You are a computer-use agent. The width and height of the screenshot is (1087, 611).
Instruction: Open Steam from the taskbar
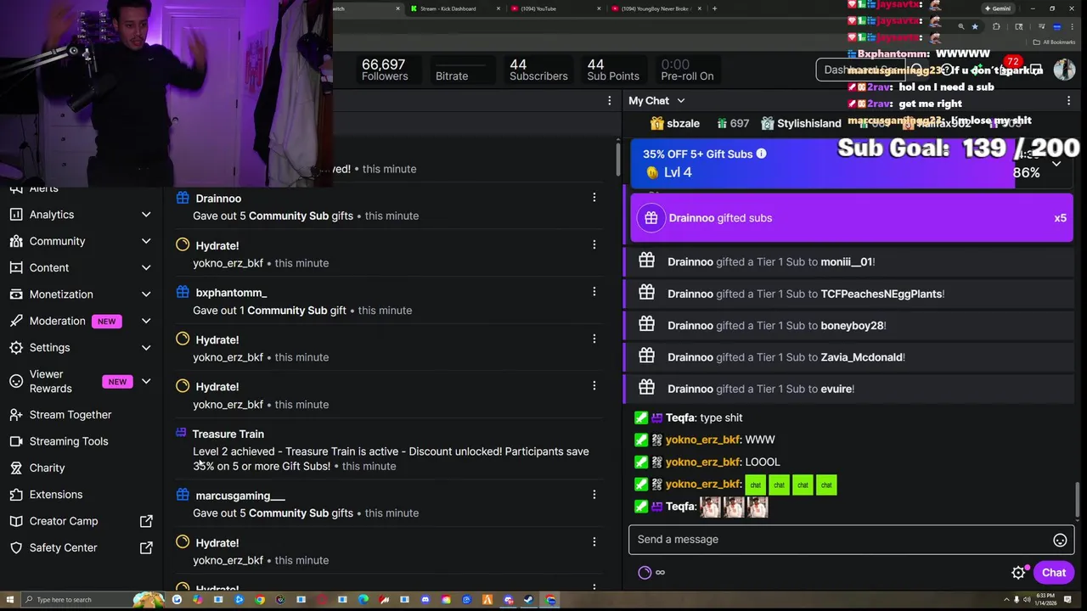pyautogui.click(x=528, y=600)
